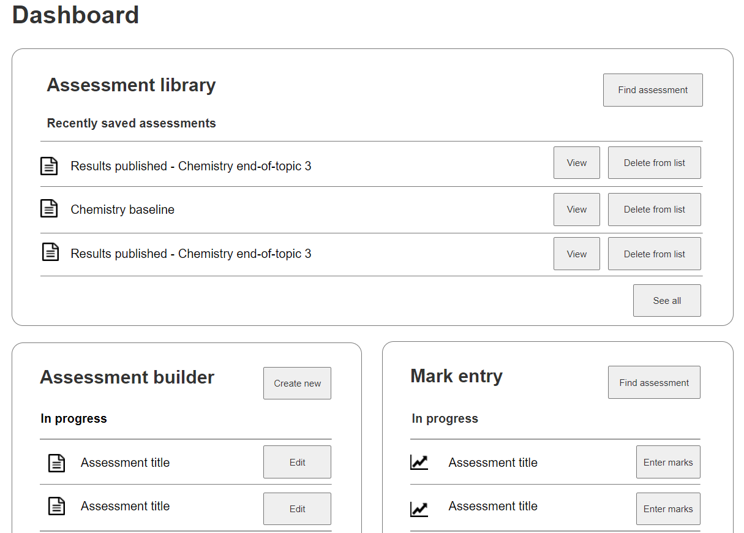Edit the second in-progress assessment

[x=297, y=508]
